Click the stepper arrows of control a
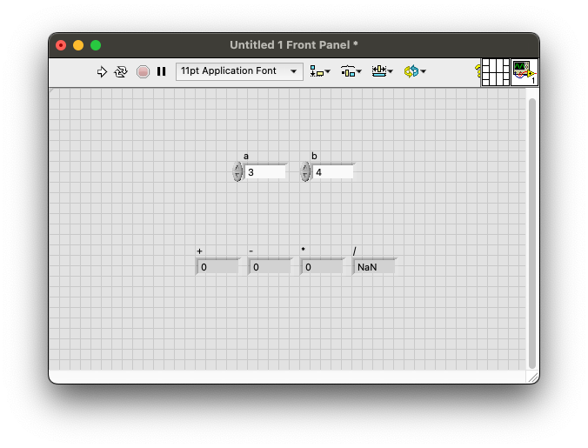The height and width of the screenshot is (448, 588). click(237, 171)
